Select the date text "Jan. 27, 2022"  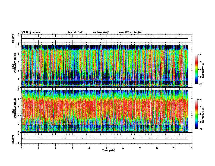(x=76, y=33)
